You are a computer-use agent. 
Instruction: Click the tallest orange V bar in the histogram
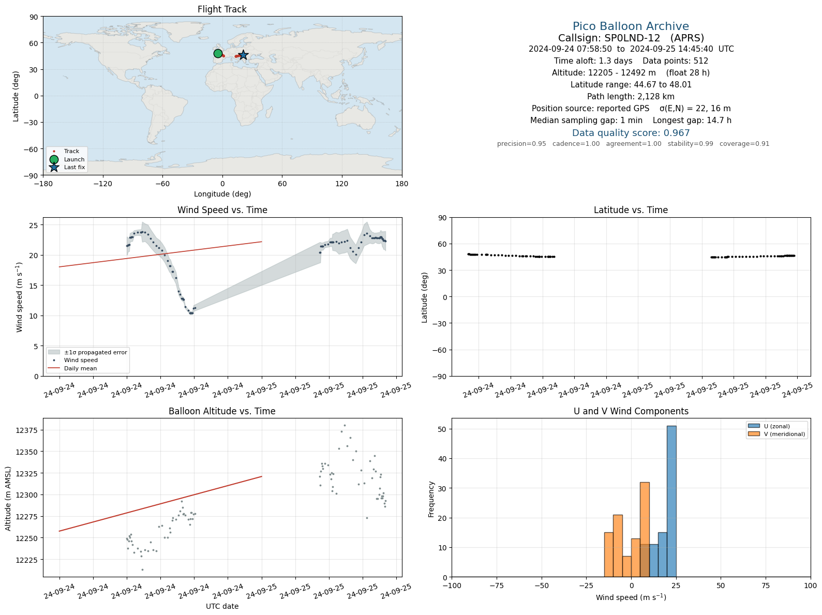(x=645, y=530)
